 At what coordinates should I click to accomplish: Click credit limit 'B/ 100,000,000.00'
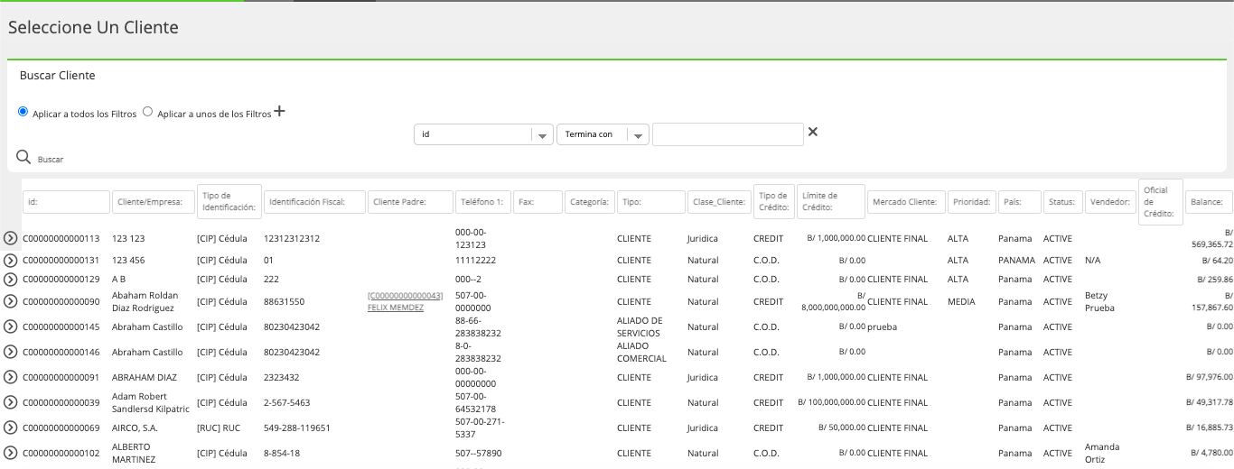[831, 402]
